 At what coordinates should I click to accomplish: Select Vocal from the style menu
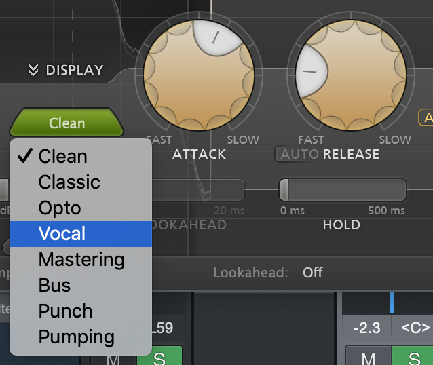[81, 233]
